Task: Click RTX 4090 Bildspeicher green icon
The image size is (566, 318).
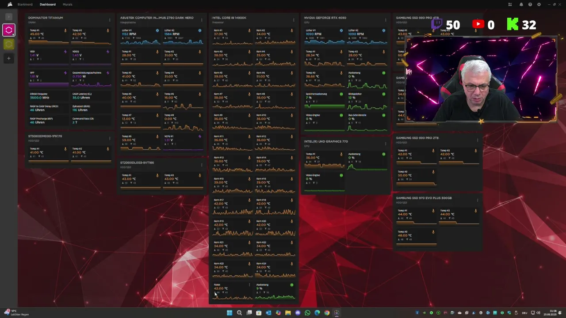Action: 384,94
